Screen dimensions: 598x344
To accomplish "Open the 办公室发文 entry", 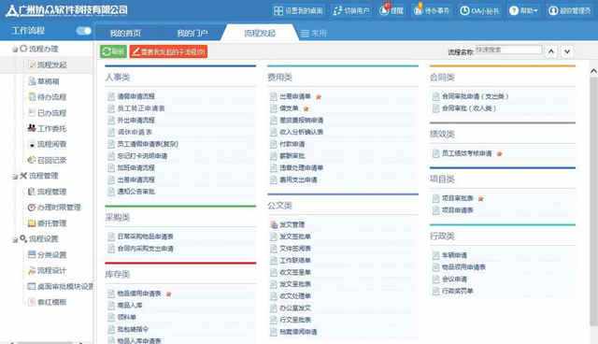I will [295, 308].
